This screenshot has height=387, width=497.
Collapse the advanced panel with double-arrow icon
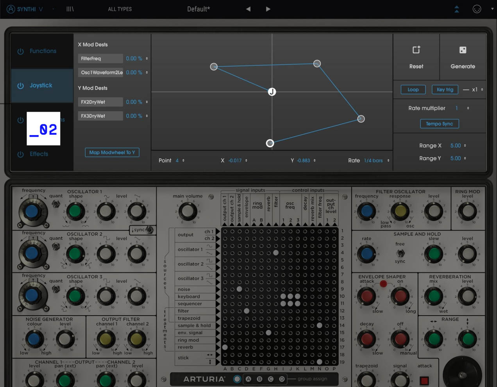pyautogui.click(x=456, y=9)
